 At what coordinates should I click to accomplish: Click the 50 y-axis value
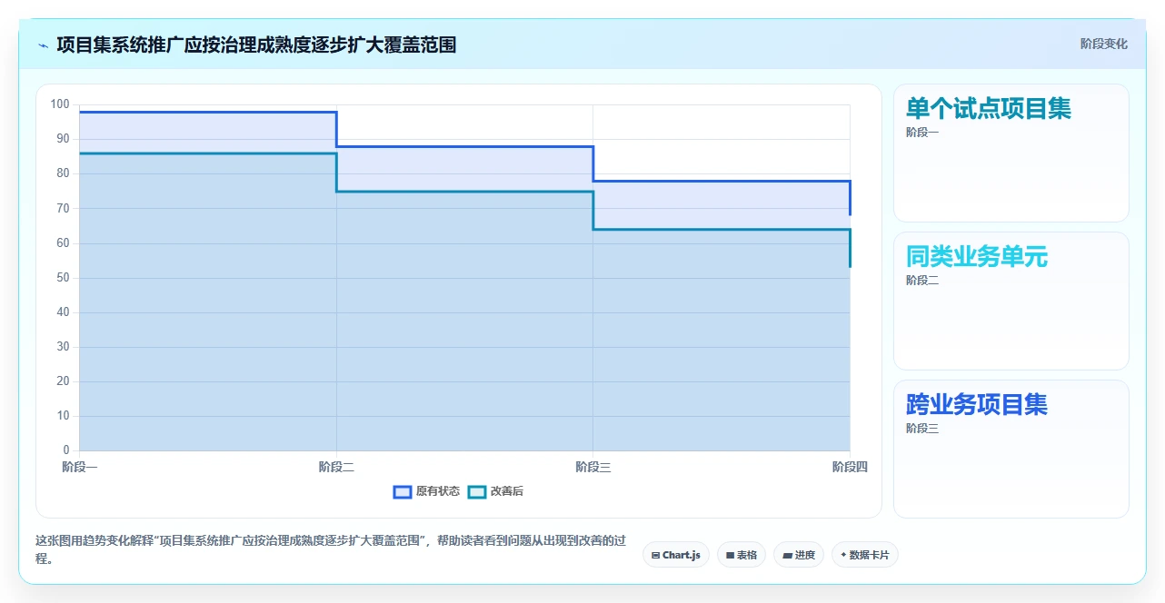pyautogui.click(x=63, y=278)
